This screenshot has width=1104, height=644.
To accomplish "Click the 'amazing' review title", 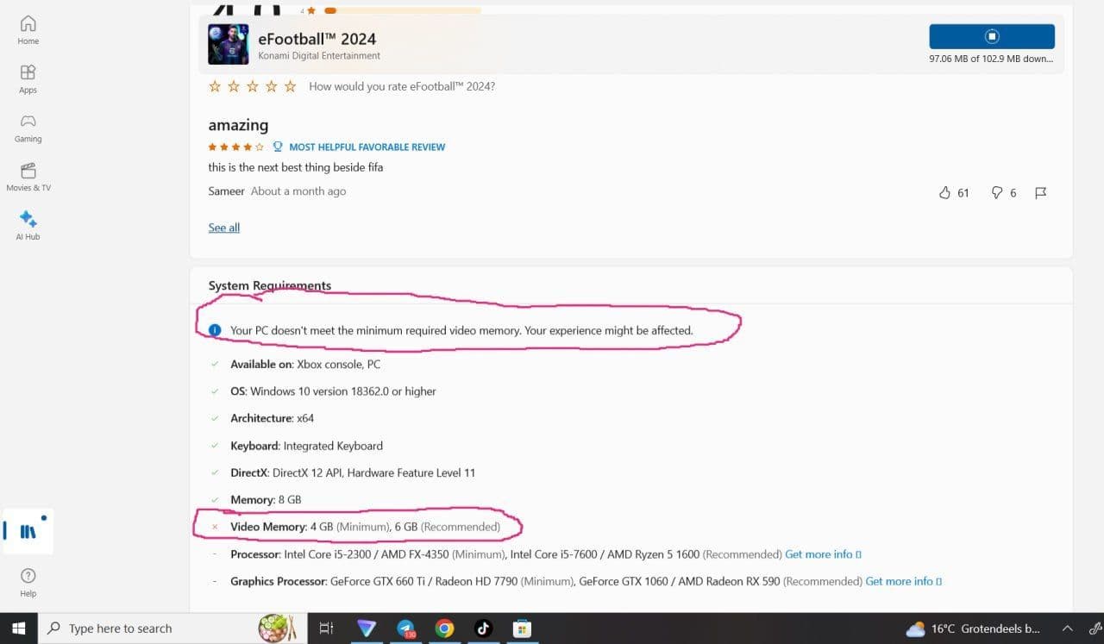I will pos(238,125).
